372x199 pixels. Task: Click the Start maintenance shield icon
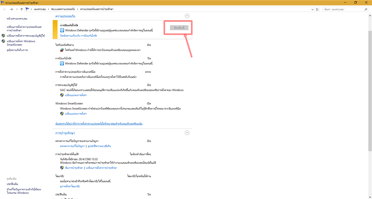(62, 168)
